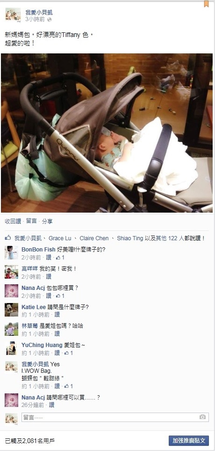
Task: Open Grace Lu's profile link
Action: tap(60, 238)
